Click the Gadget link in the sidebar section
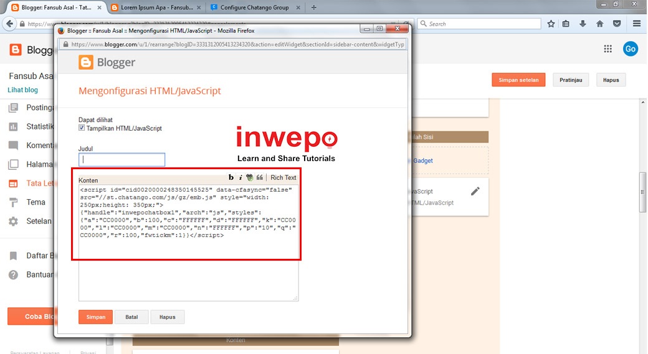648x354 pixels. 423,161
